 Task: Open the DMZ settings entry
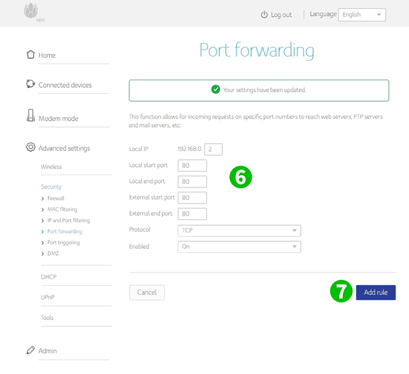(53, 253)
